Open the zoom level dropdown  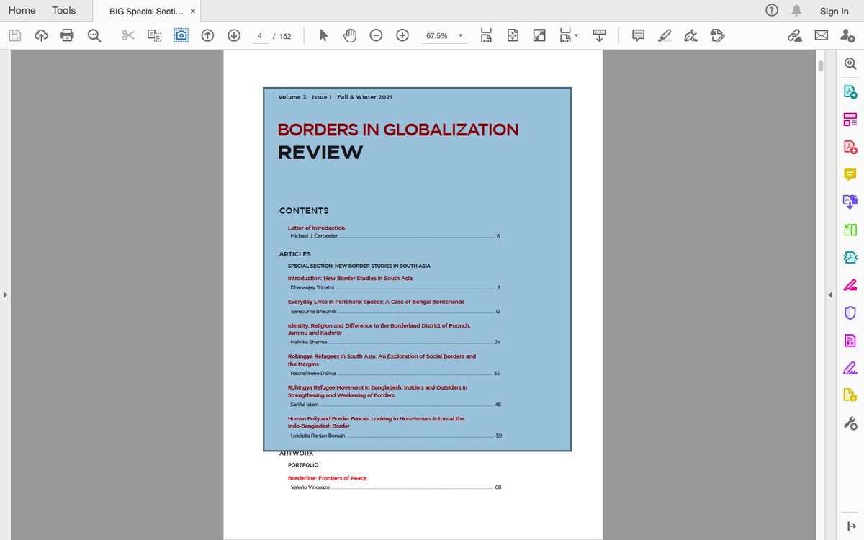pos(460,35)
